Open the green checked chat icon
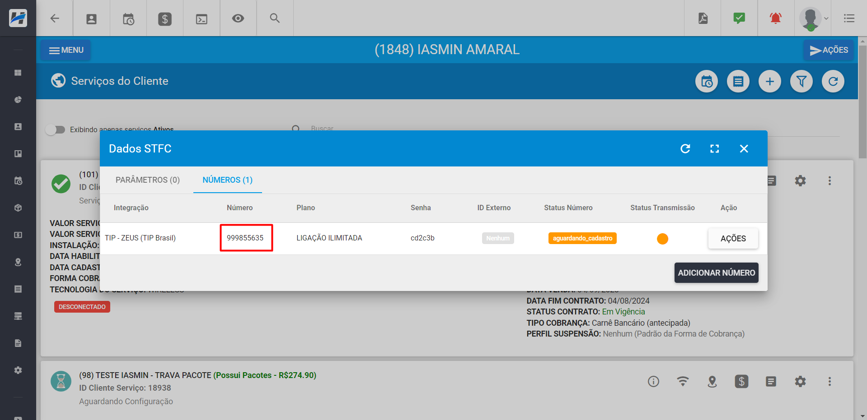Image resolution: width=867 pixels, height=420 pixels. pos(739,18)
